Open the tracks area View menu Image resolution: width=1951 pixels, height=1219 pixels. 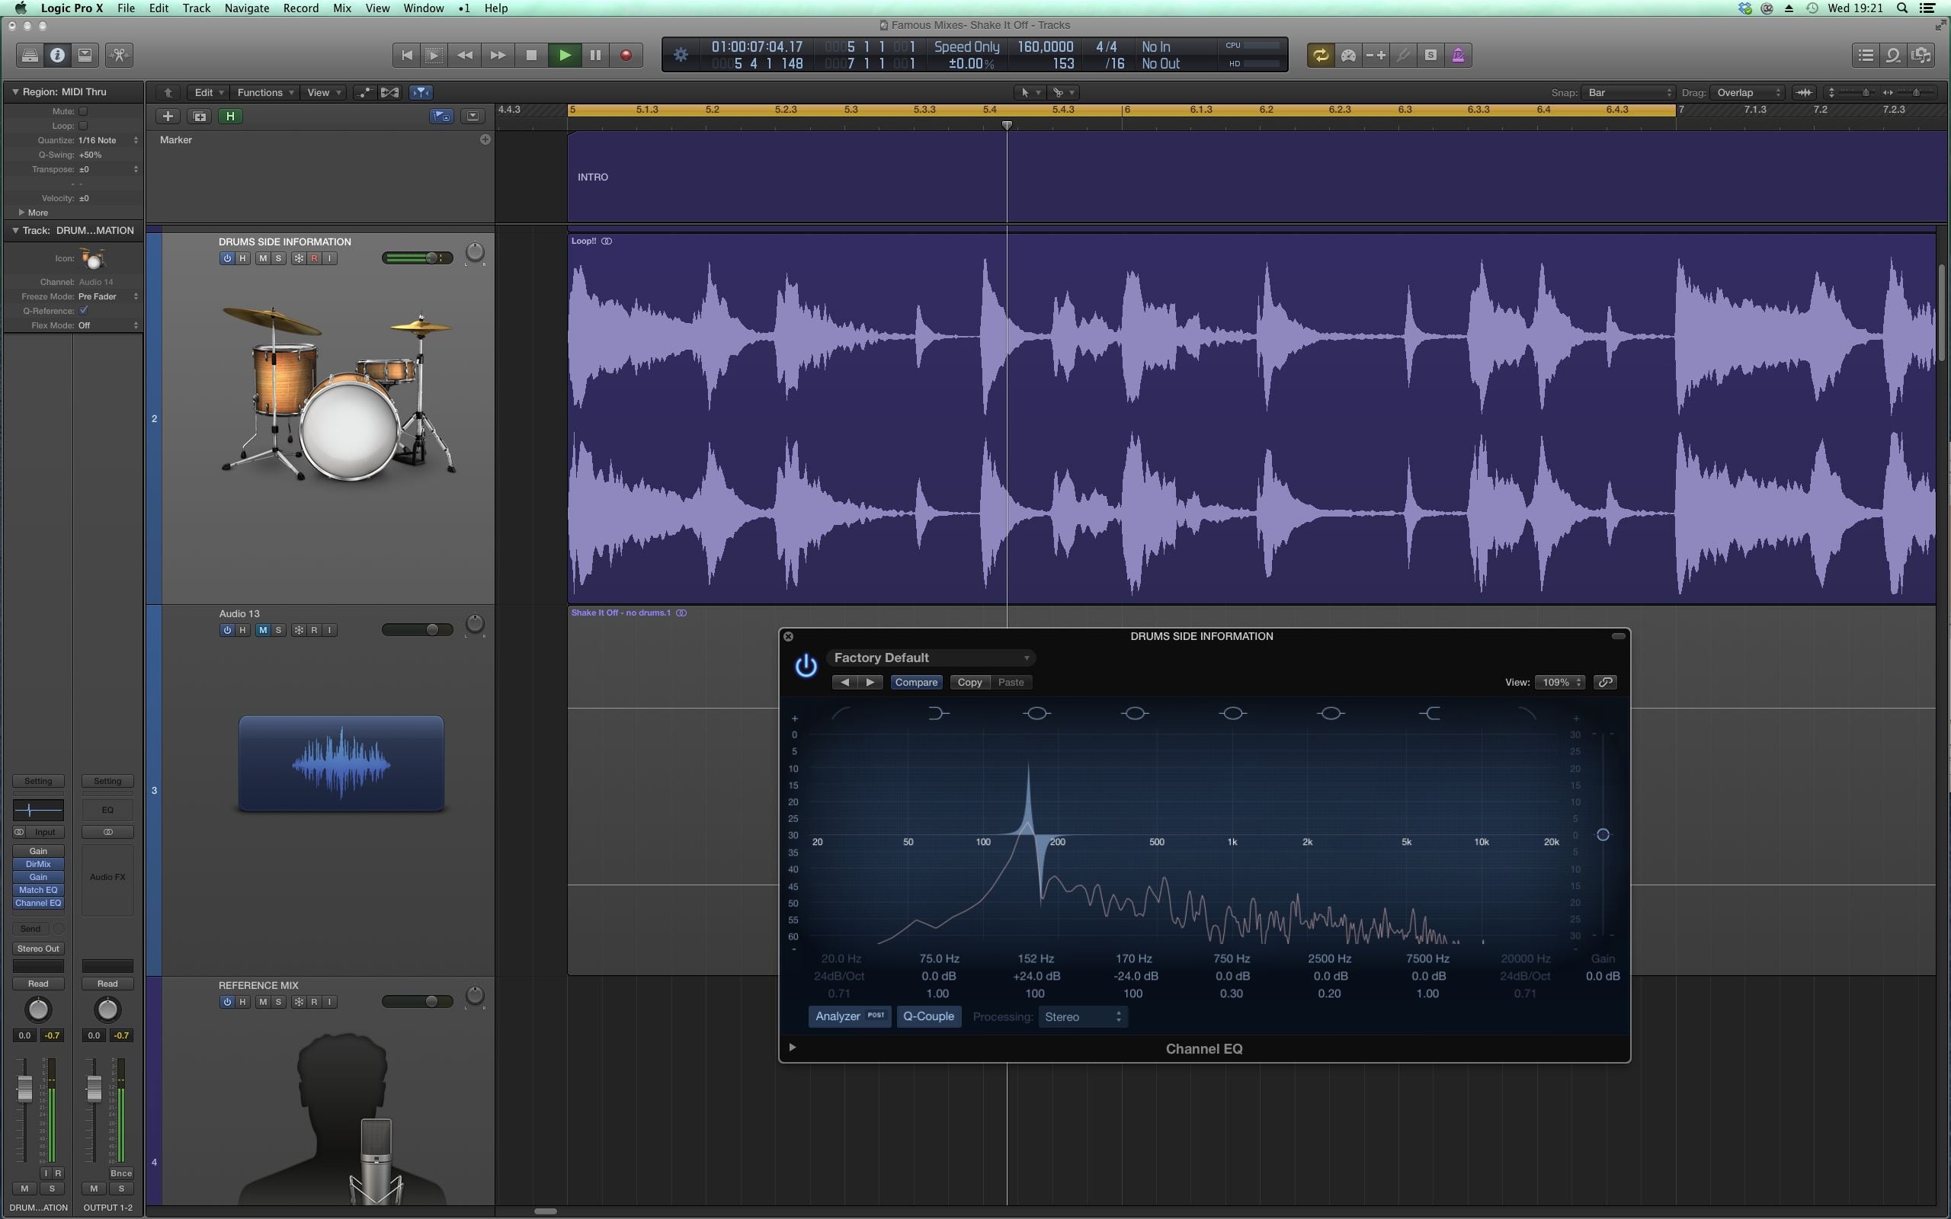click(x=323, y=92)
